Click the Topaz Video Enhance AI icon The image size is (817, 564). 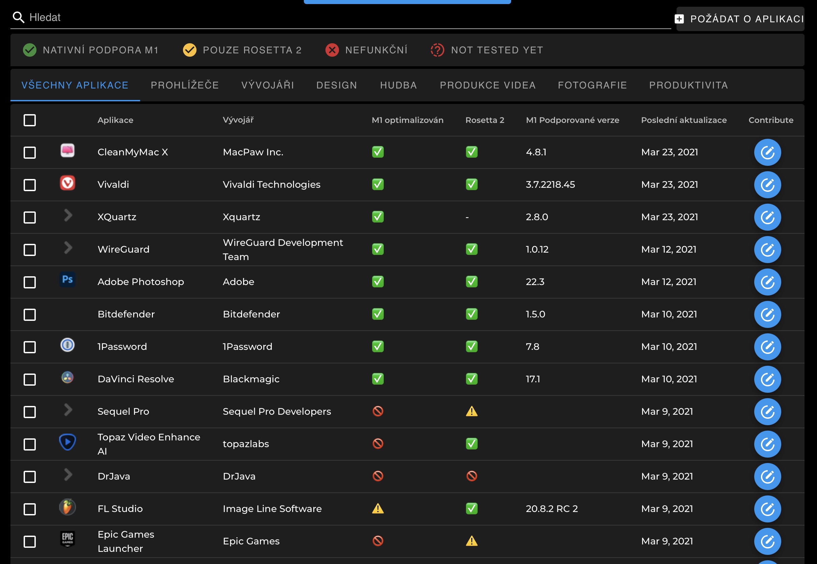(68, 442)
